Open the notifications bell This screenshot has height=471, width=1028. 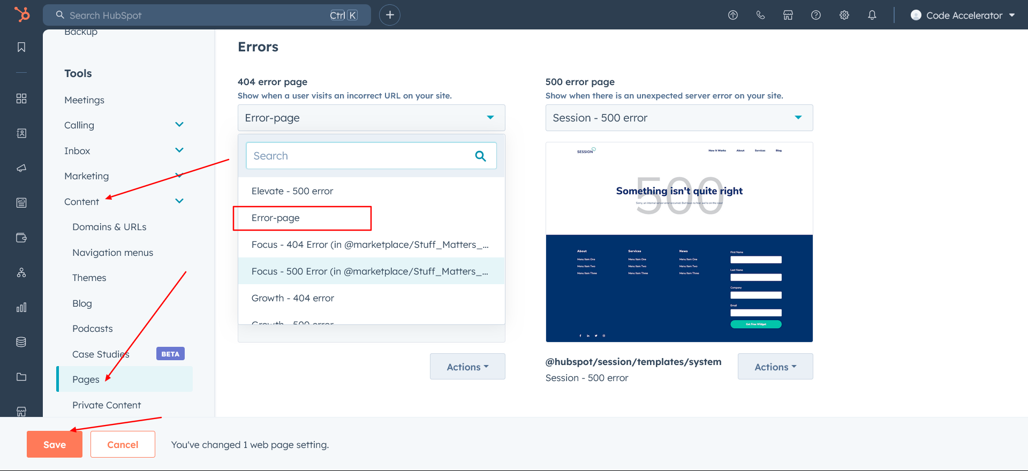pyautogui.click(x=872, y=15)
